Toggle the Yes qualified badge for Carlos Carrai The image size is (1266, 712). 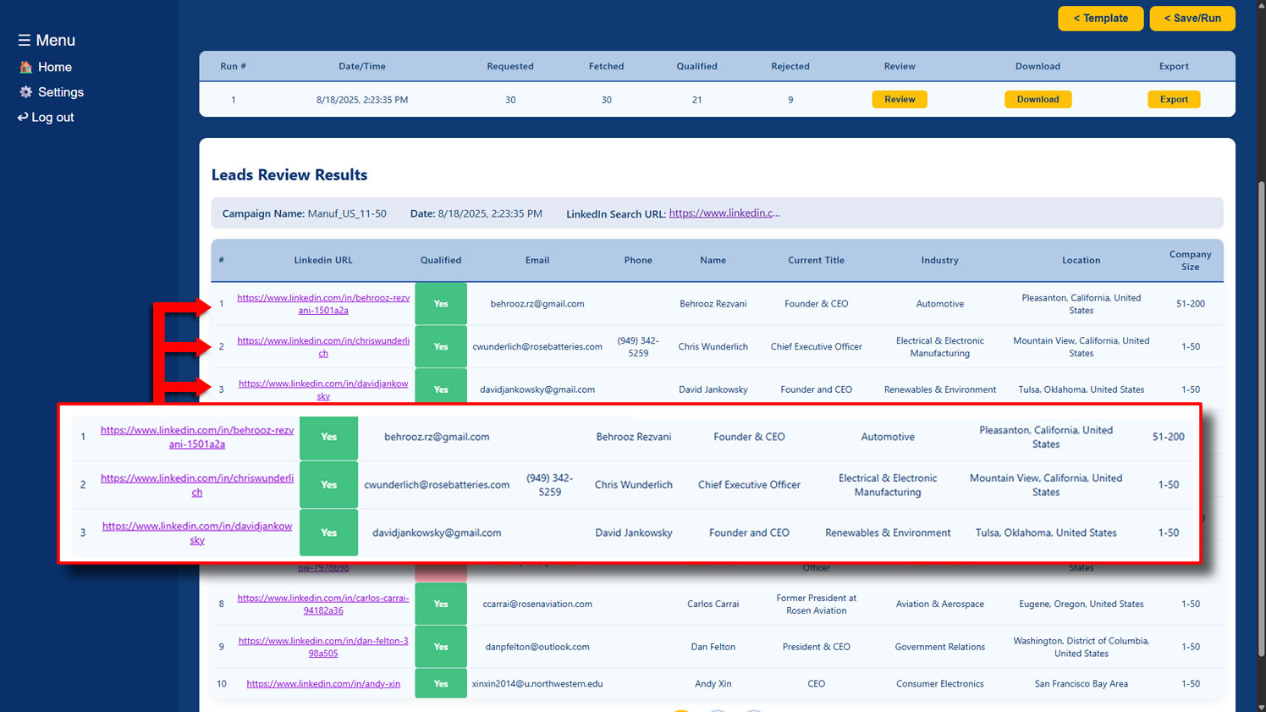pos(441,604)
